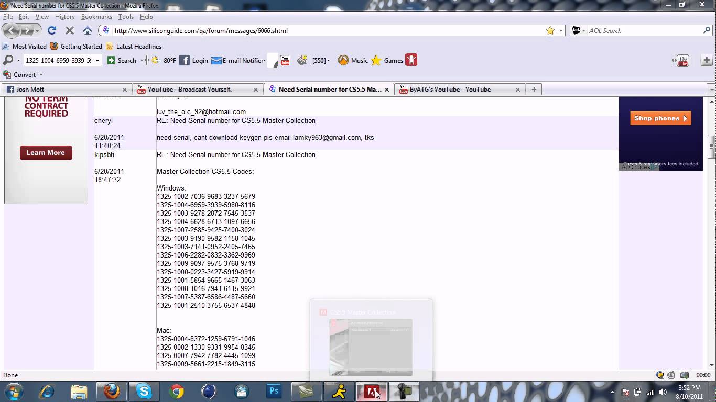Open the Music toolbar button
This screenshot has height=402, width=716.
tap(353, 60)
